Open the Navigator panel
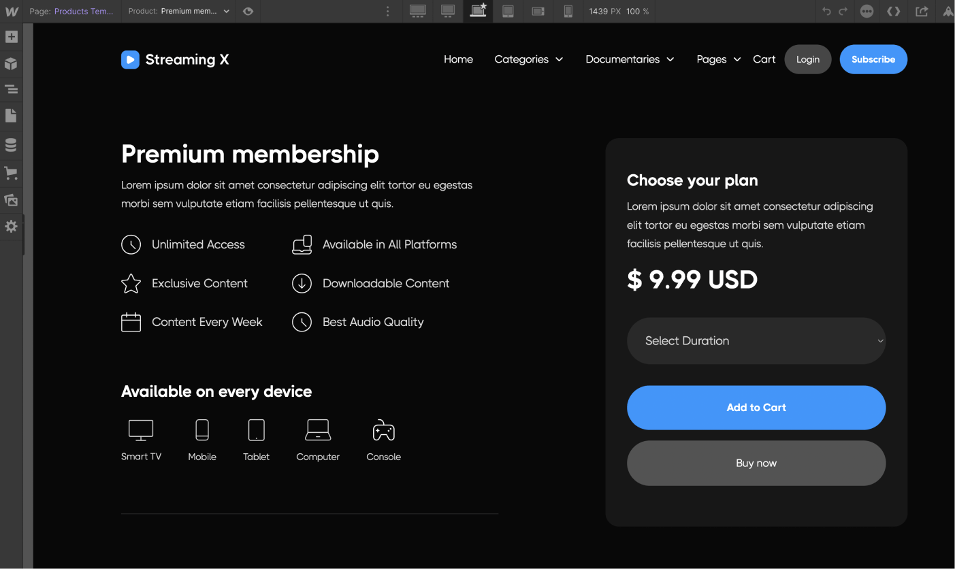 point(11,89)
